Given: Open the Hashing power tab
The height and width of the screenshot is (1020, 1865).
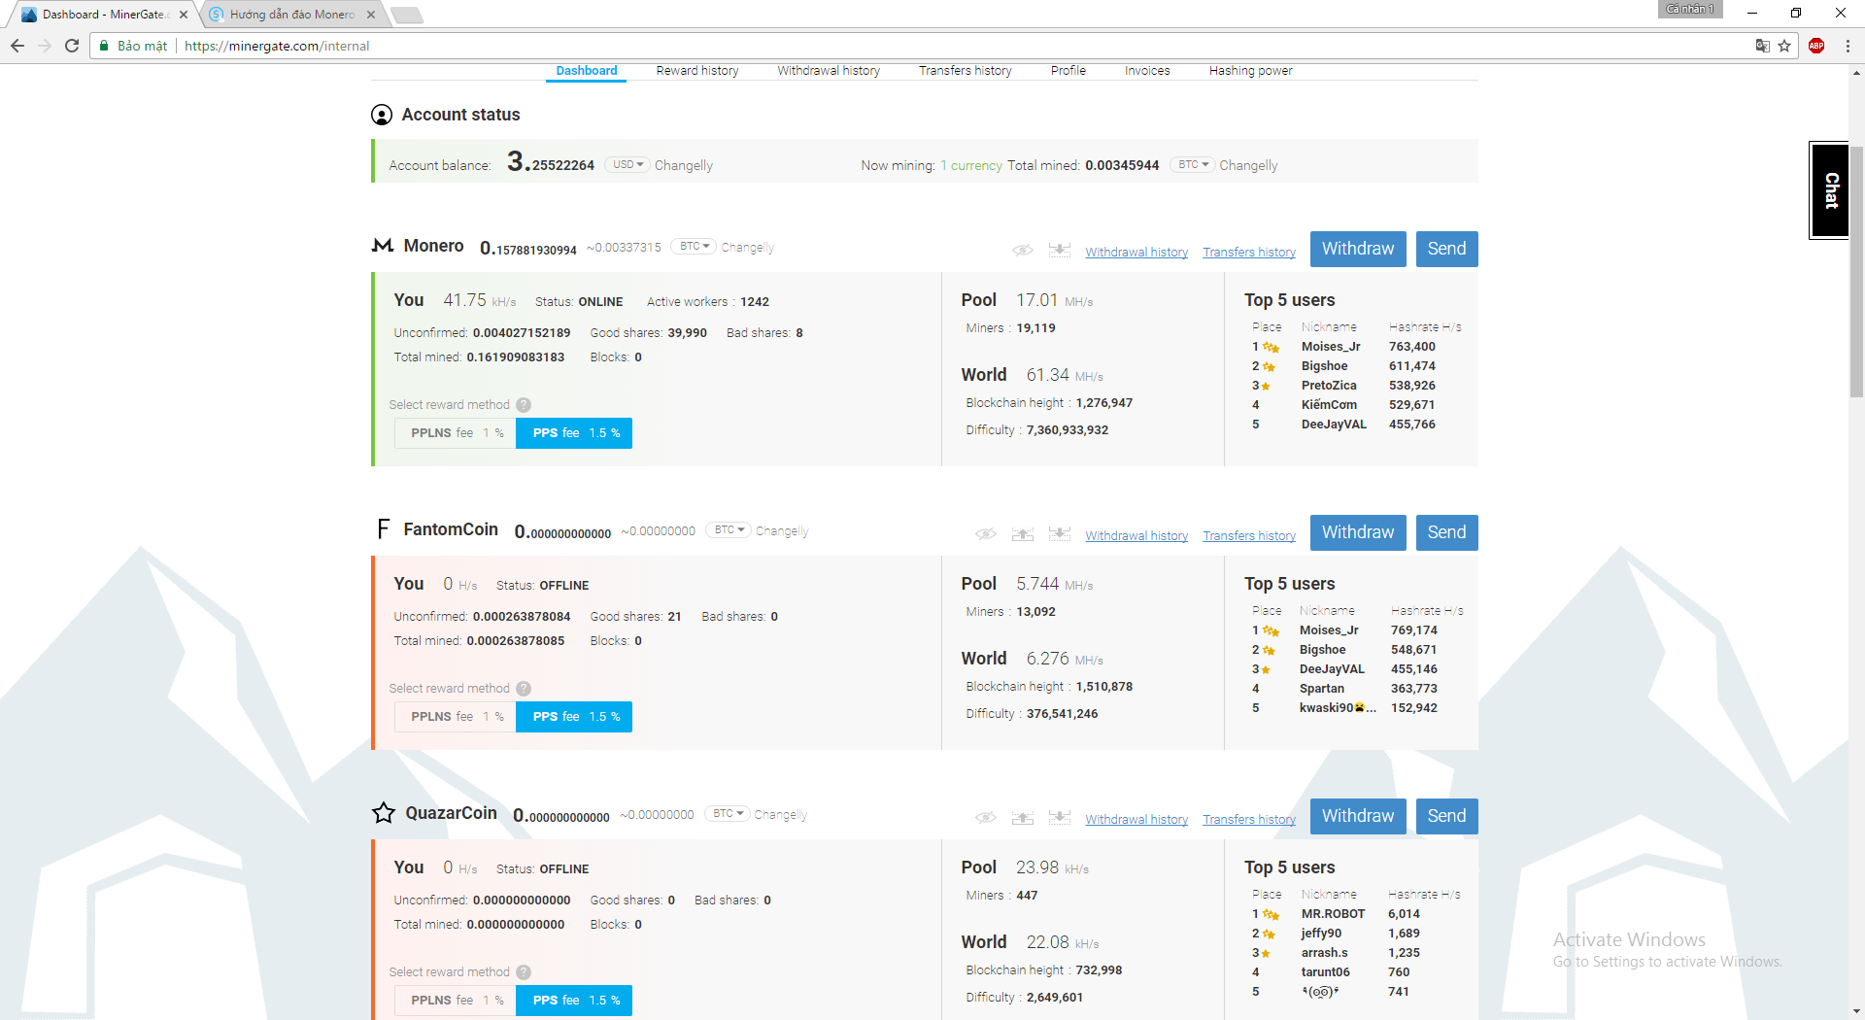Looking at the screenshot, I should tap(1251, 71).
